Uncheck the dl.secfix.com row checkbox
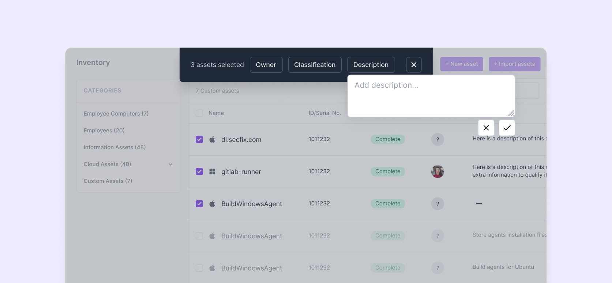The height and width of the screenshot is (283, 612). coord(199,139)
